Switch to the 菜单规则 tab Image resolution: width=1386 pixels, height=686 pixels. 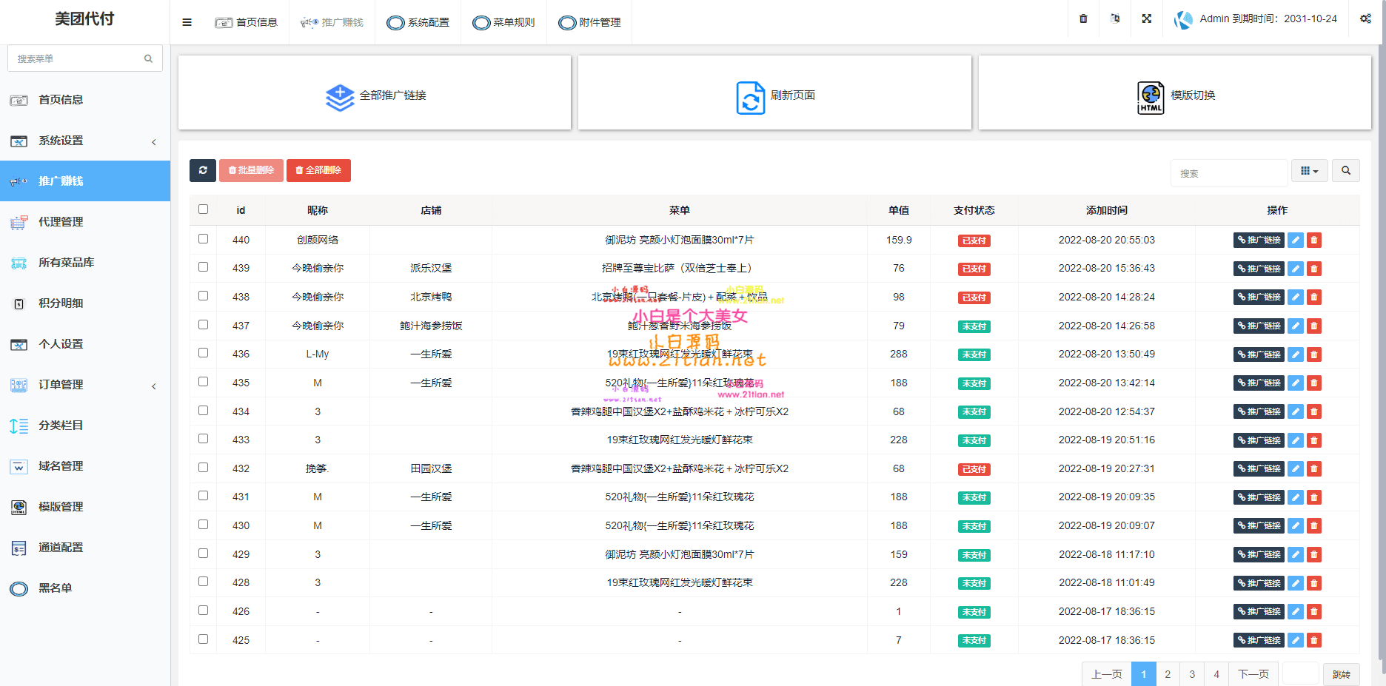(503, 22)
